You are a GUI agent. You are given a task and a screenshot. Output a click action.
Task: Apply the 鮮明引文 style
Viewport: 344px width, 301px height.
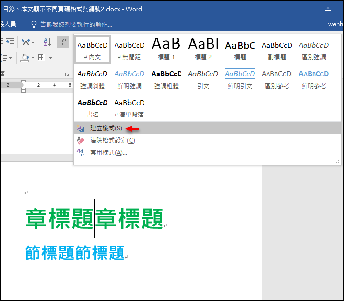coord(240,78)
